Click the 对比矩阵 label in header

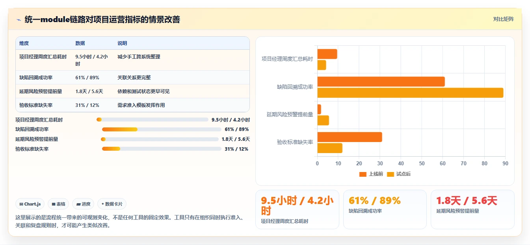503,19
